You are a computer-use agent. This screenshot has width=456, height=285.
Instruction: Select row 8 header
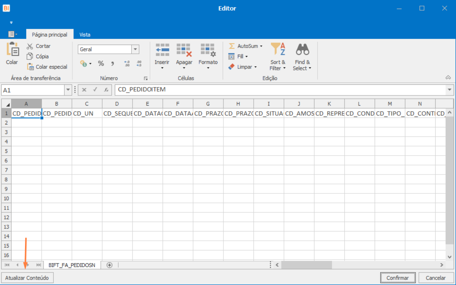click(6, 179)
